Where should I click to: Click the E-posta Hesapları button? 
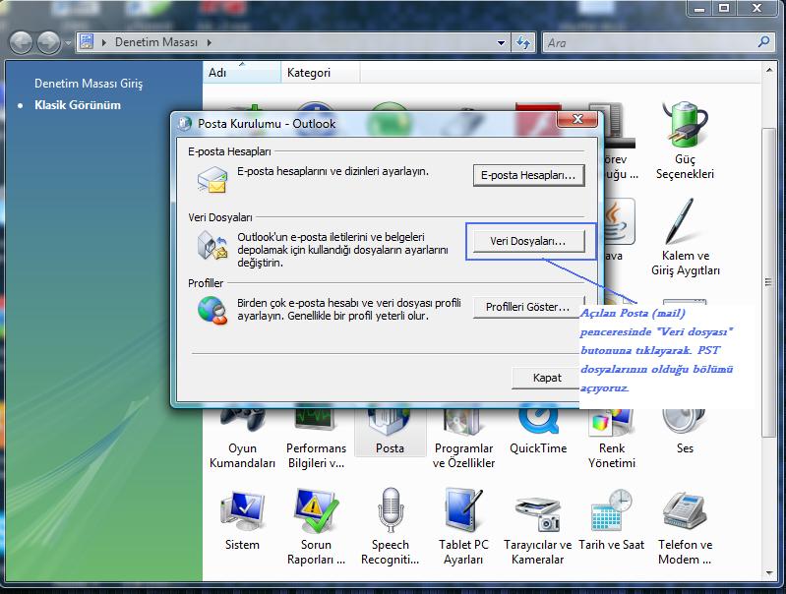(x=529, y=175)
